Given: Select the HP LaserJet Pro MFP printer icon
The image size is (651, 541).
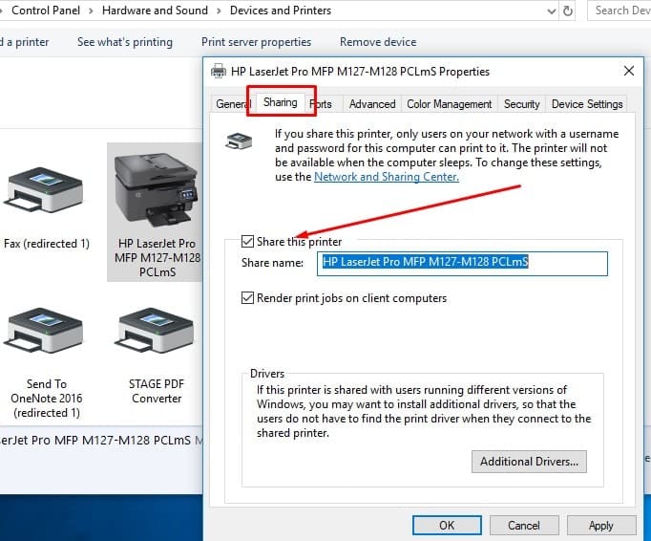Looking at the screenshot, I should coord(156,188).
